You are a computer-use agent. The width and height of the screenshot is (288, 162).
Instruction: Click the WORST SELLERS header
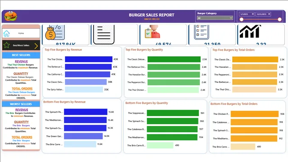pos(21,104)
